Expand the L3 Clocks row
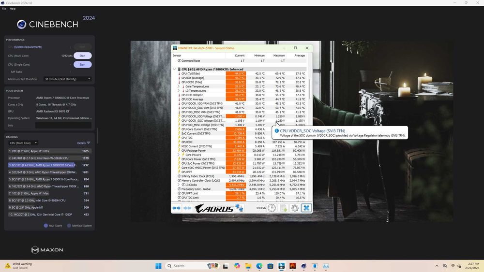The image size is (484, 272). [x=179, y=185]
